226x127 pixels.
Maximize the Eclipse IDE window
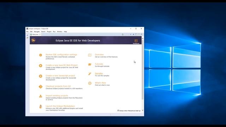(136, 29)
